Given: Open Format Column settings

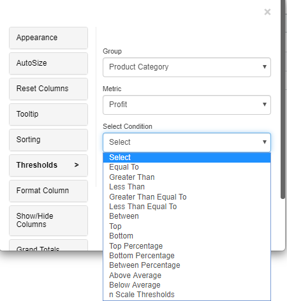Looking at the screenshot, I should [x=48, y=191].
